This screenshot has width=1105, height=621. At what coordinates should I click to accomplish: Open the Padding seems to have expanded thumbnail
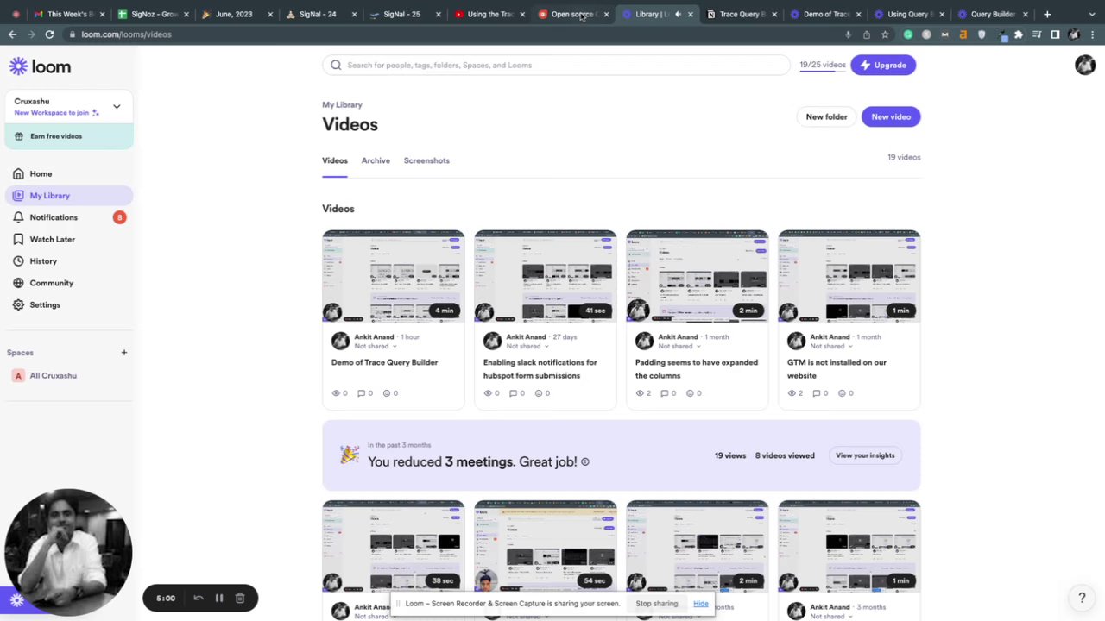click(x=698, y=276)
